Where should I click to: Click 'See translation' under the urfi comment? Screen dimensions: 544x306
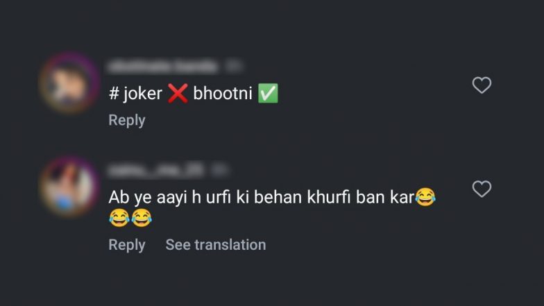coord(216,244)
